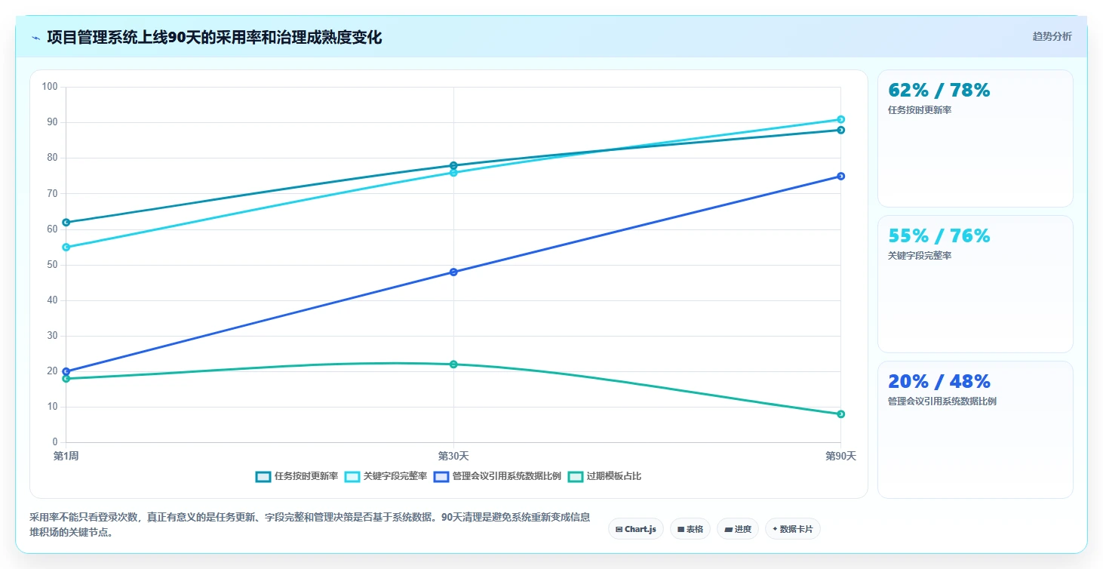The height and width of the screenshot is (569, 1103).
Task: Toggle the 管理会议引用系统数据比例 legend entry
Action: coord(497,476)
